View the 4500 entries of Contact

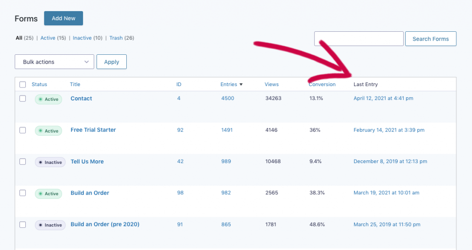pos(228,99)
